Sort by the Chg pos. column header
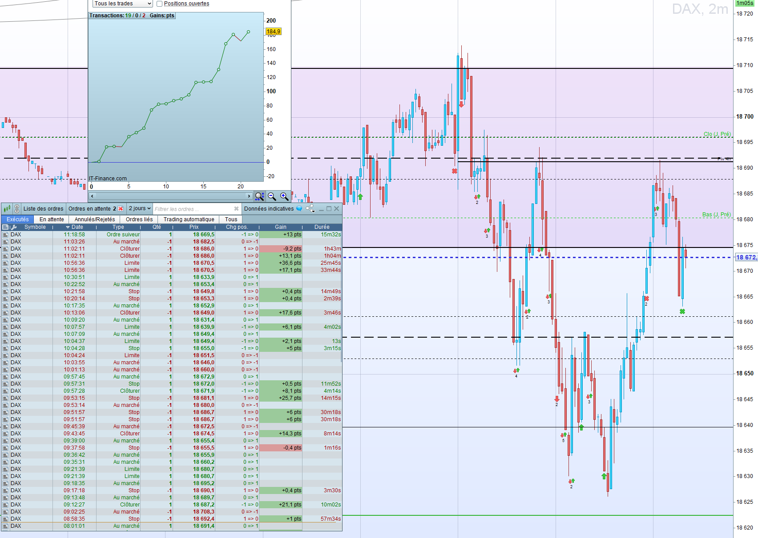This screenshot has height=538, width=758. [237, 227]
